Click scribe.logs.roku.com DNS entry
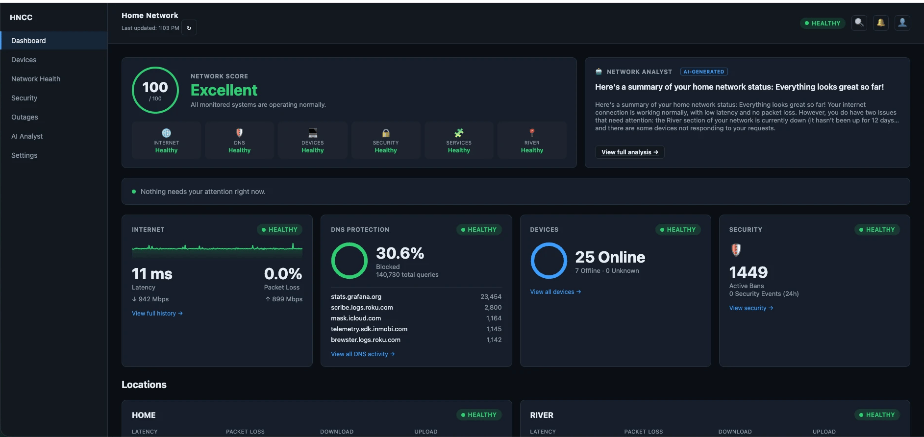This screenshot has width=924, height=437. point(416,307)
